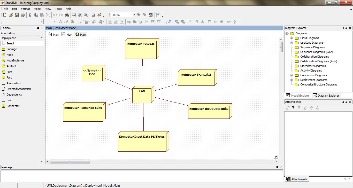Toggle the Attachments panel pin
Screen dimensions: 353x188
(x=346, y=102)
